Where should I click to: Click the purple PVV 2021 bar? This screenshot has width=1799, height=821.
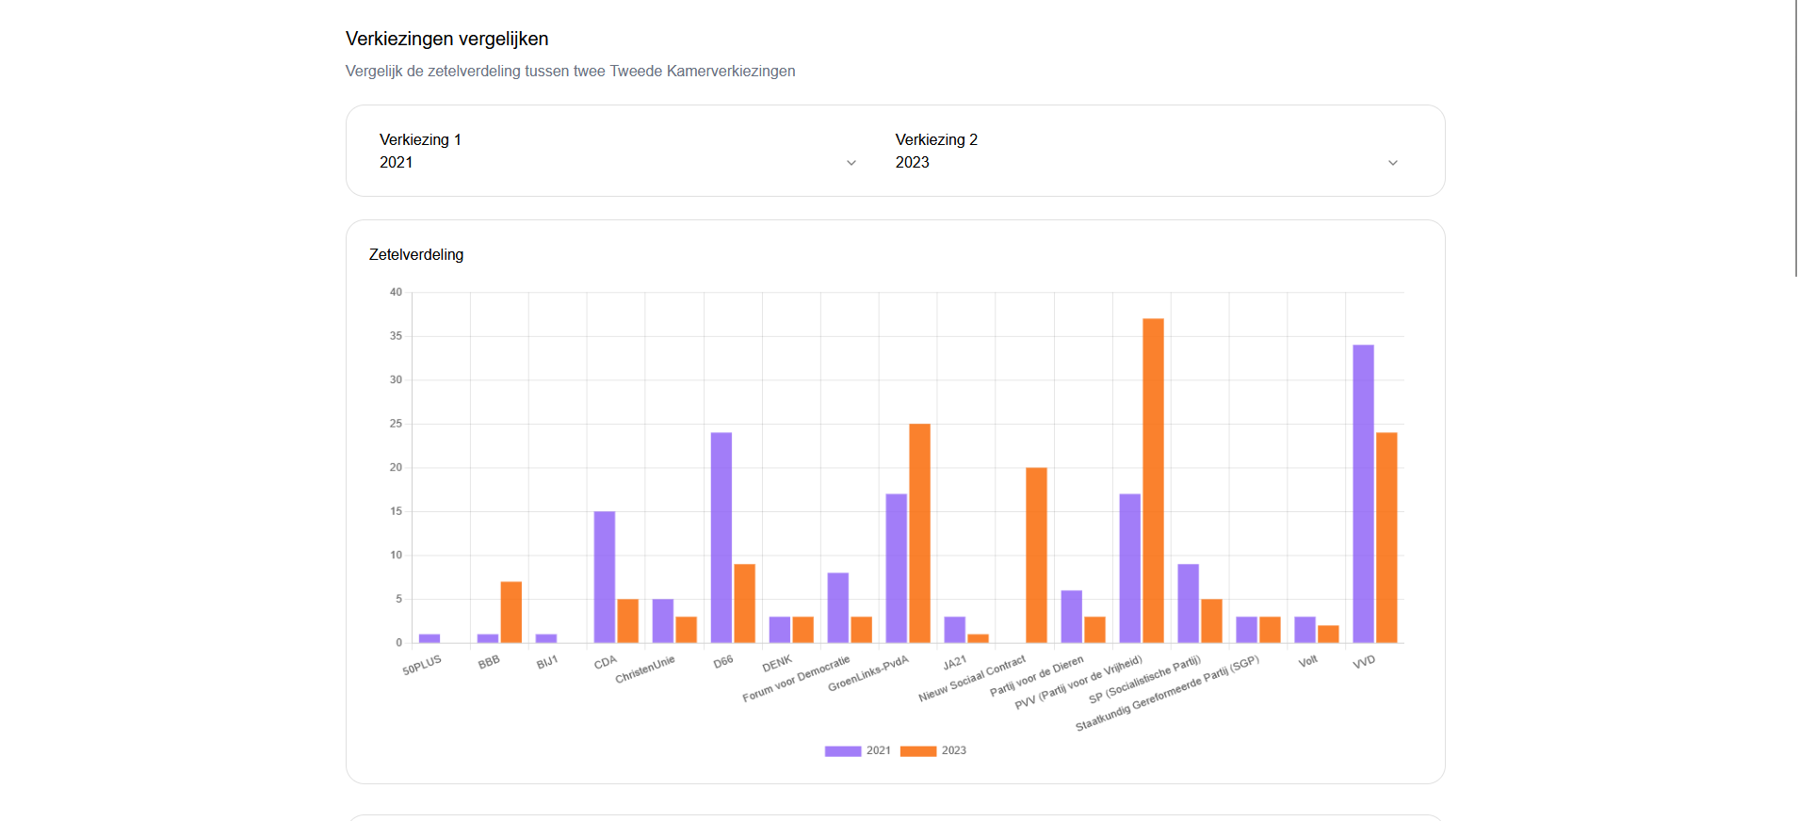[1129, 568]
